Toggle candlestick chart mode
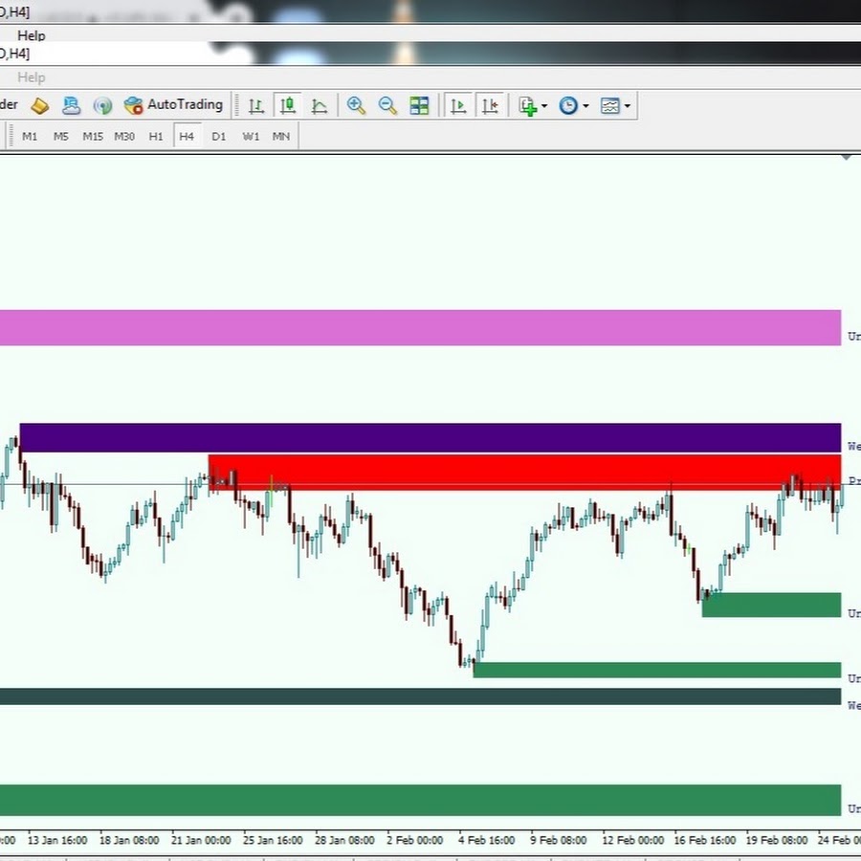The image size is (861, 861). [288, 105]
